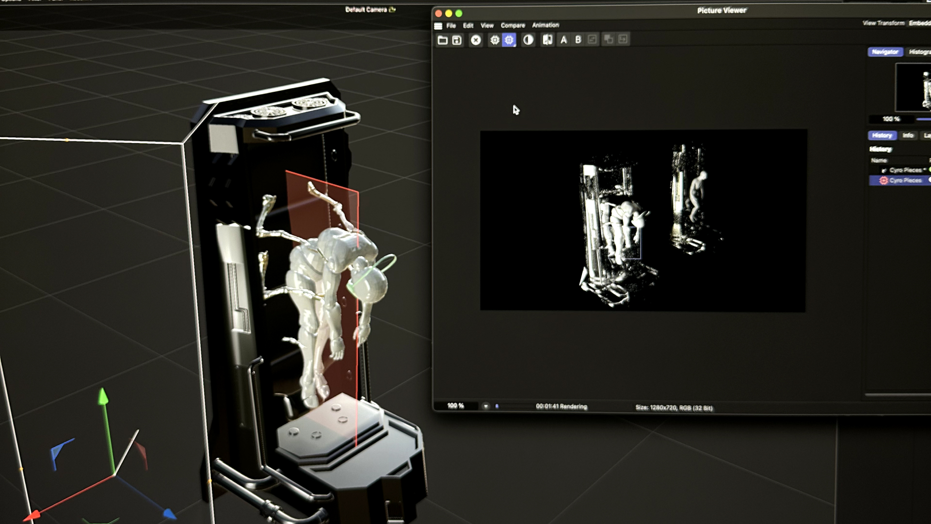Open the View menu in Picture Viewer
The height and width of the screenshot is (524, 931).
click(x=487, y=25)
